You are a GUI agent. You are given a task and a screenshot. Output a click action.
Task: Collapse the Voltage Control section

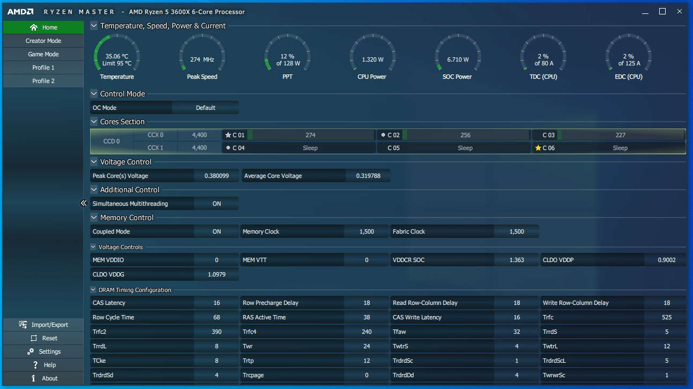coord(94,162)
